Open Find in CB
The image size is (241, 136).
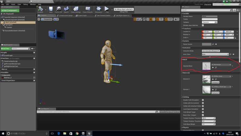point(58,10)
